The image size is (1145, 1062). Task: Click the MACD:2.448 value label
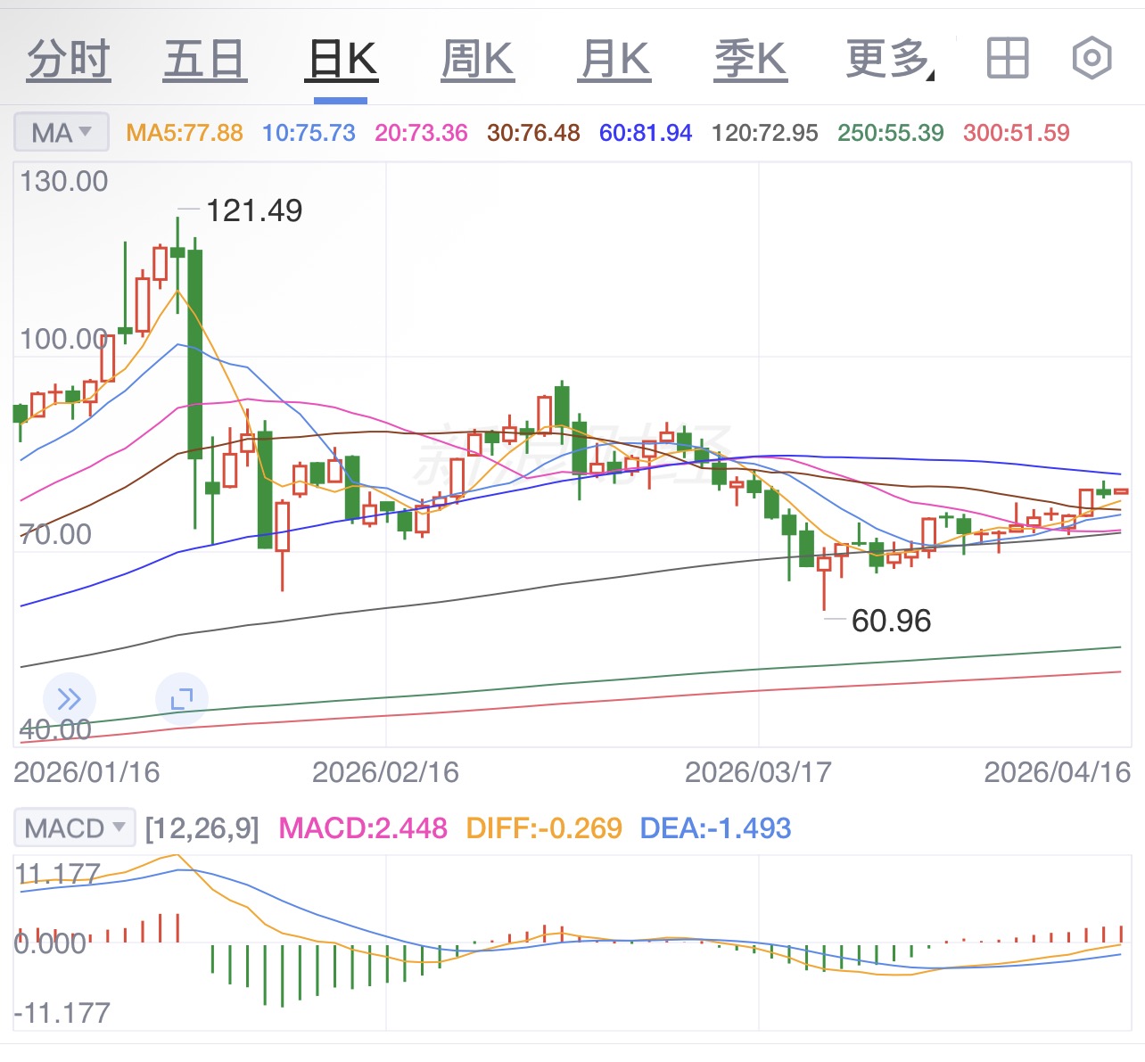363,828
